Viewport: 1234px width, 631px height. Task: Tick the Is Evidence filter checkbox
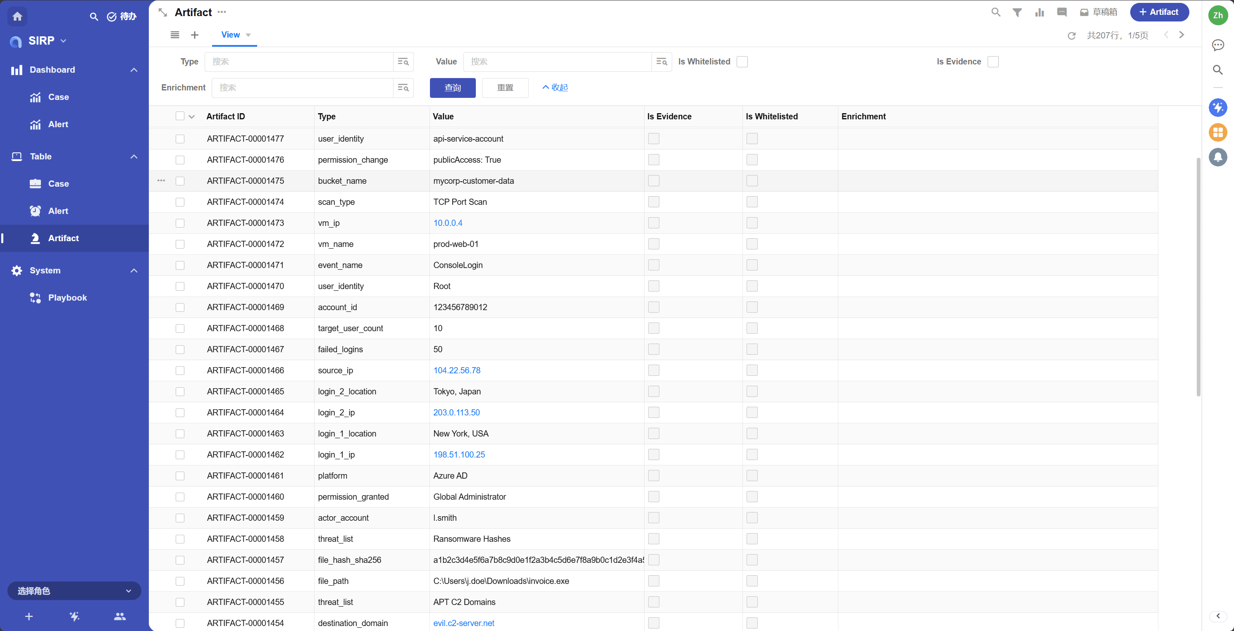point(993,62)
